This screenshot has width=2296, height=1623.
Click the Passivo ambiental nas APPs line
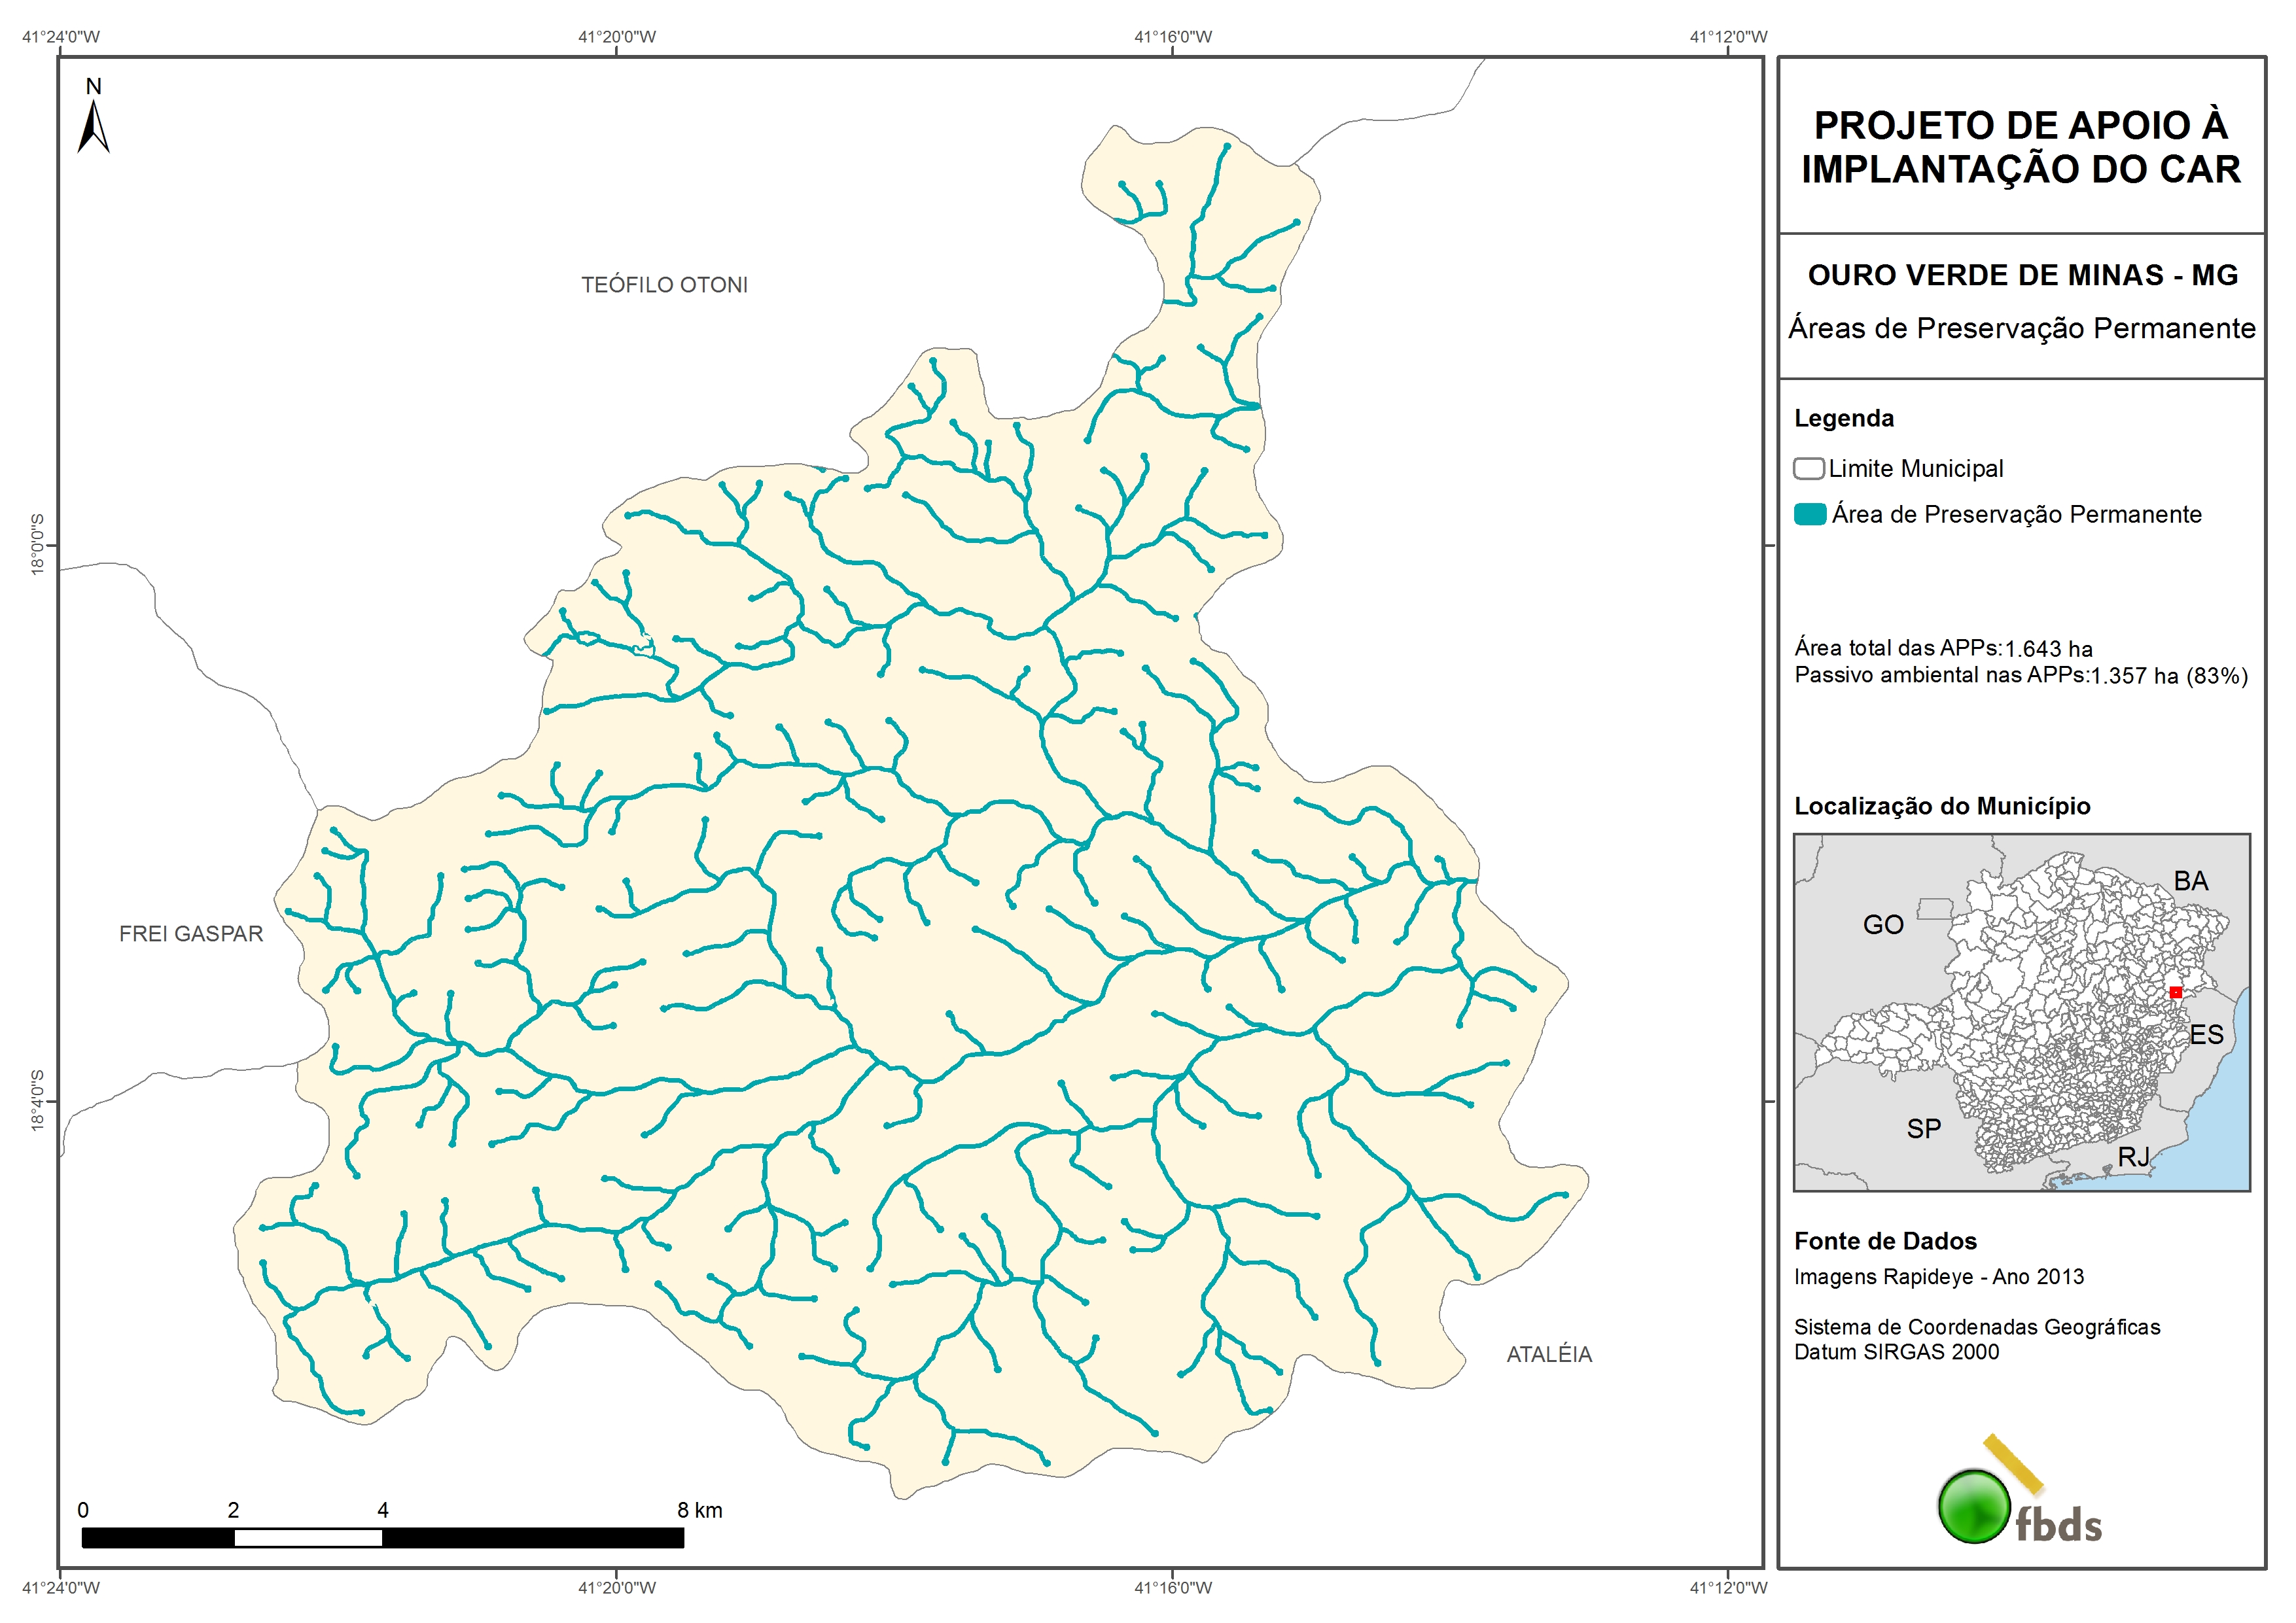[2020, 675]
